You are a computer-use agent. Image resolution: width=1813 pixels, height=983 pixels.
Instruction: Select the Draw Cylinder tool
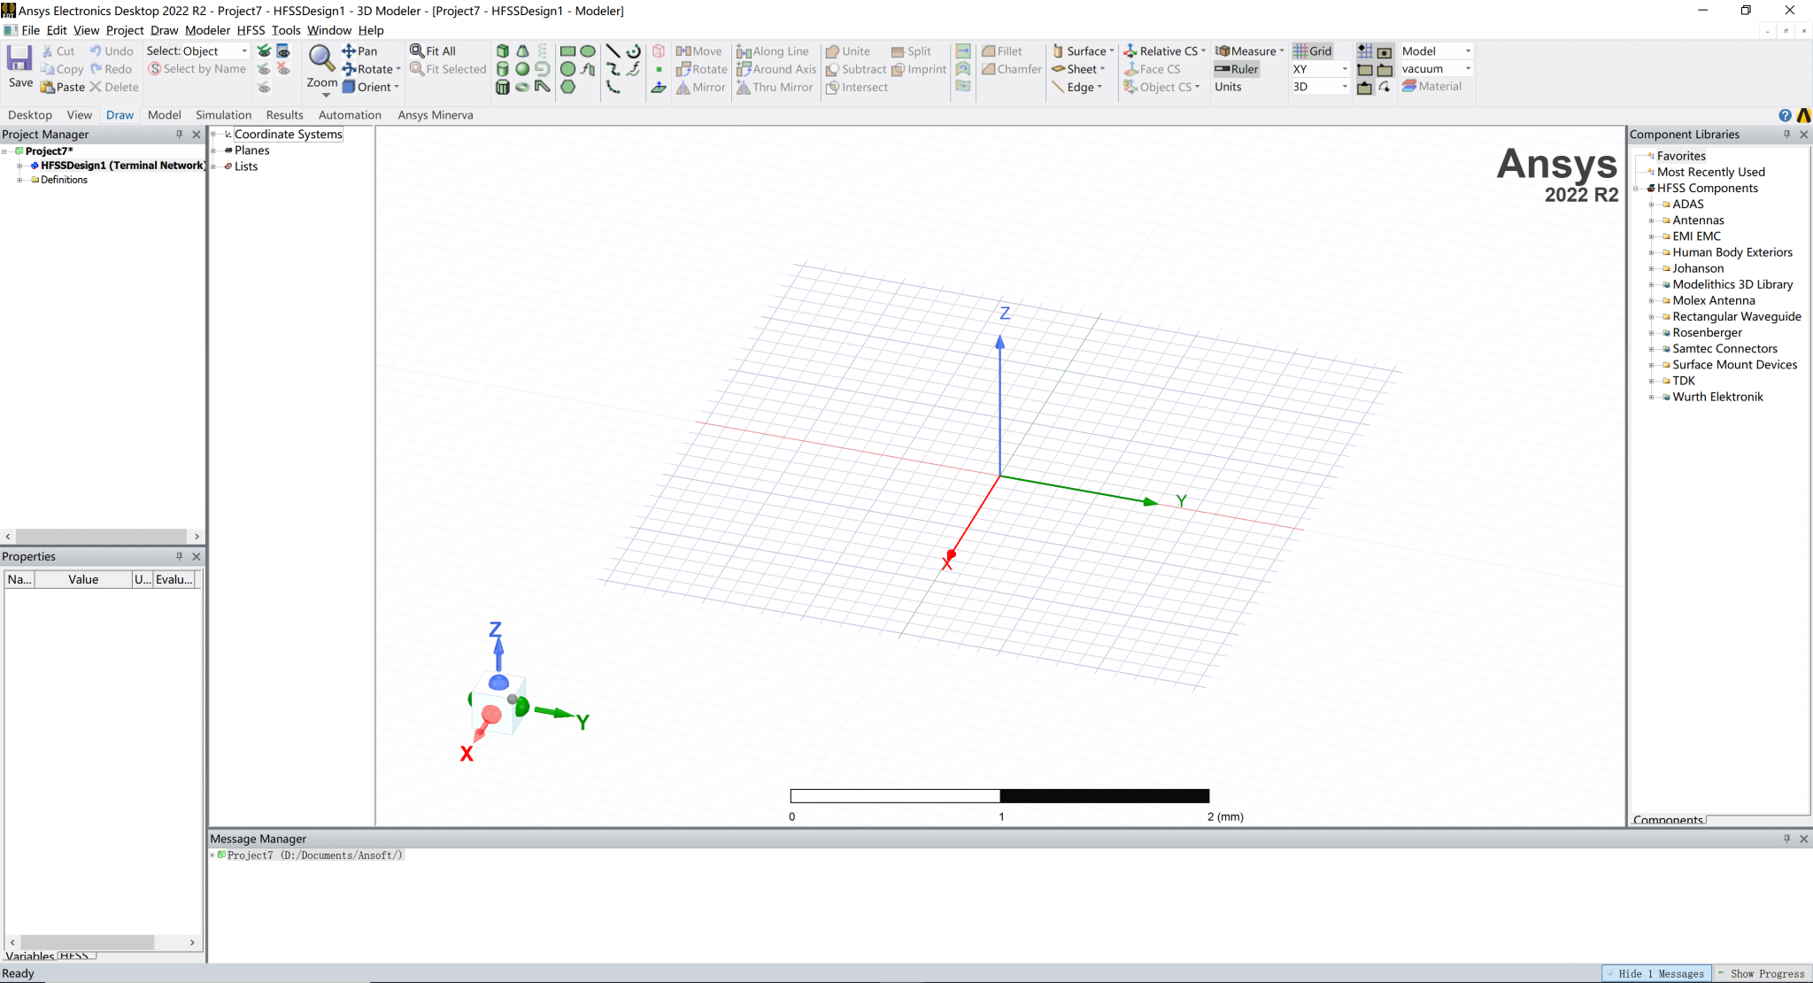pos(502,68)
